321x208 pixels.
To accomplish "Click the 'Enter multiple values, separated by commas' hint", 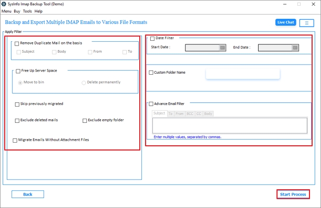I will pos(187,137).
